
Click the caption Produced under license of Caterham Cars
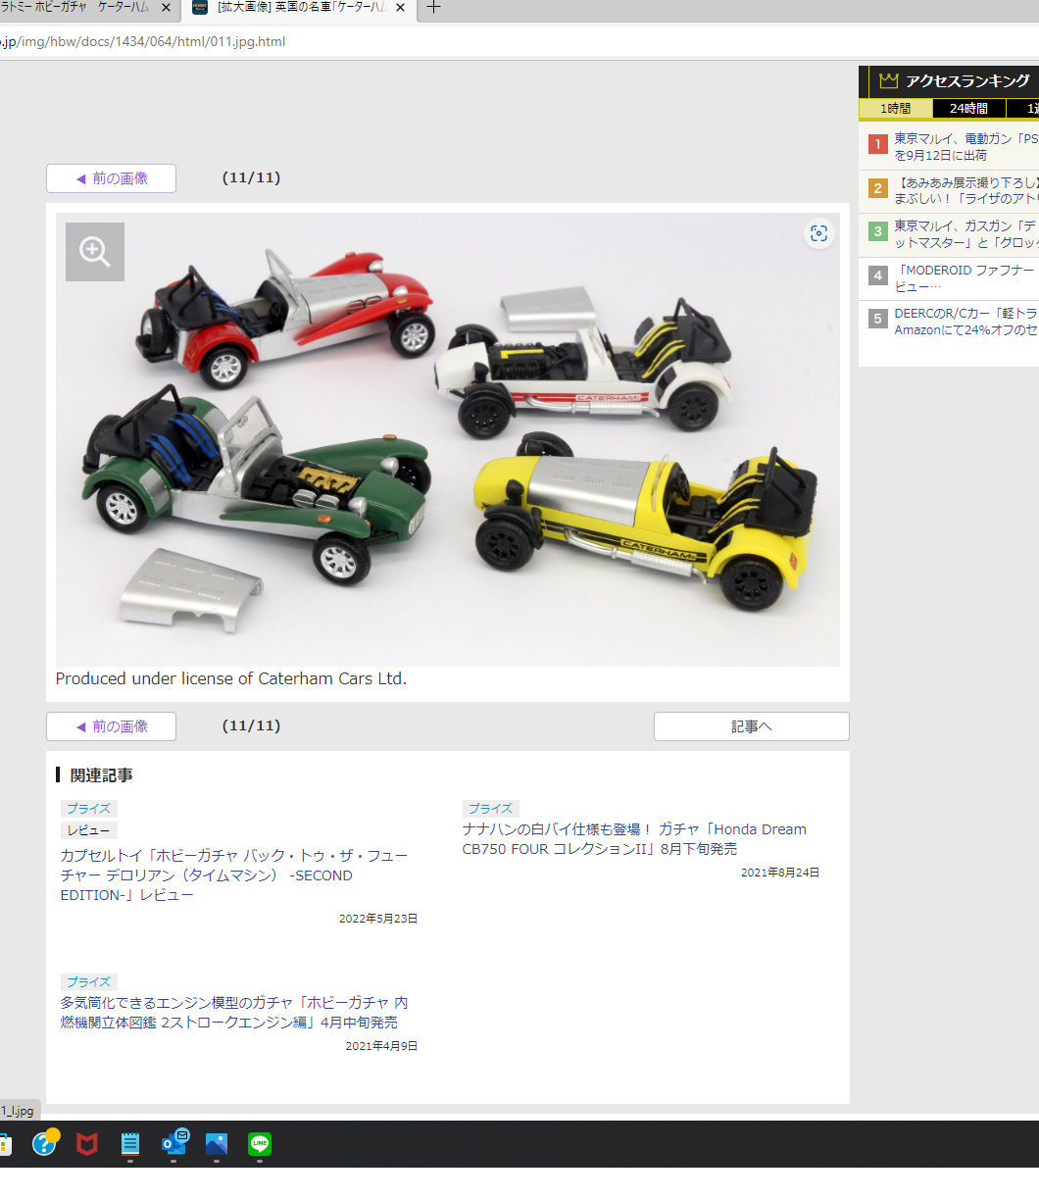click(231, 678)
